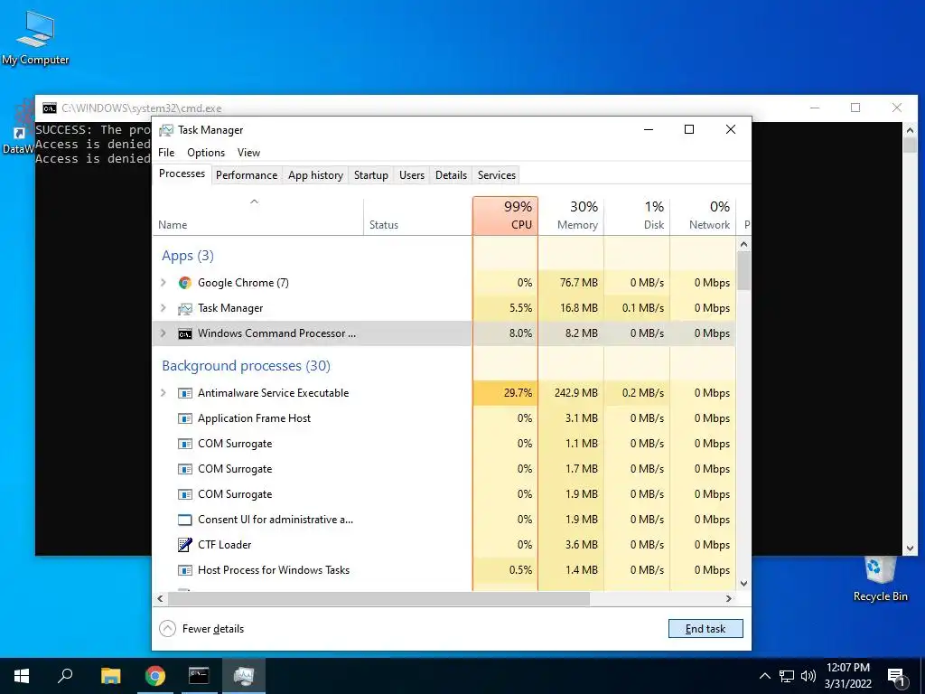Switch to the Performance tab
This screenshot has height=694, width=925.
point(247,175)
